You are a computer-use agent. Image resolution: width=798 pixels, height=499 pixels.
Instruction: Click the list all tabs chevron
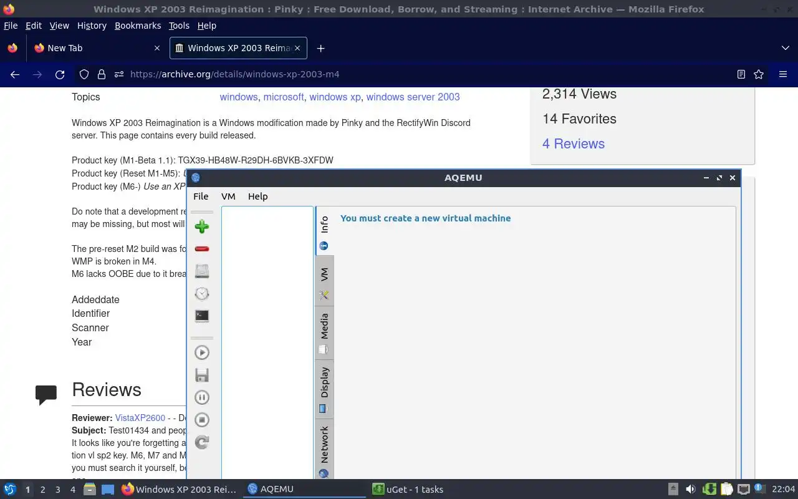[x=786, y=48]
